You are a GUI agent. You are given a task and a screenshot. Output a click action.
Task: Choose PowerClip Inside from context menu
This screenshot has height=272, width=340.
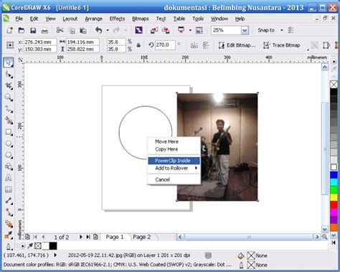(x=174, y=161)
